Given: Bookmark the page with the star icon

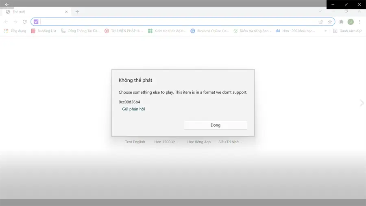Looking at the screenshot, I should point(330,22).
